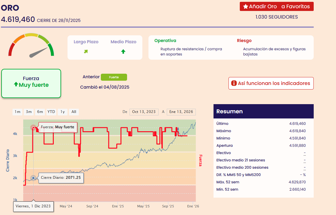Click the Efectivo medio 21 sesiones label

point(241,160)
